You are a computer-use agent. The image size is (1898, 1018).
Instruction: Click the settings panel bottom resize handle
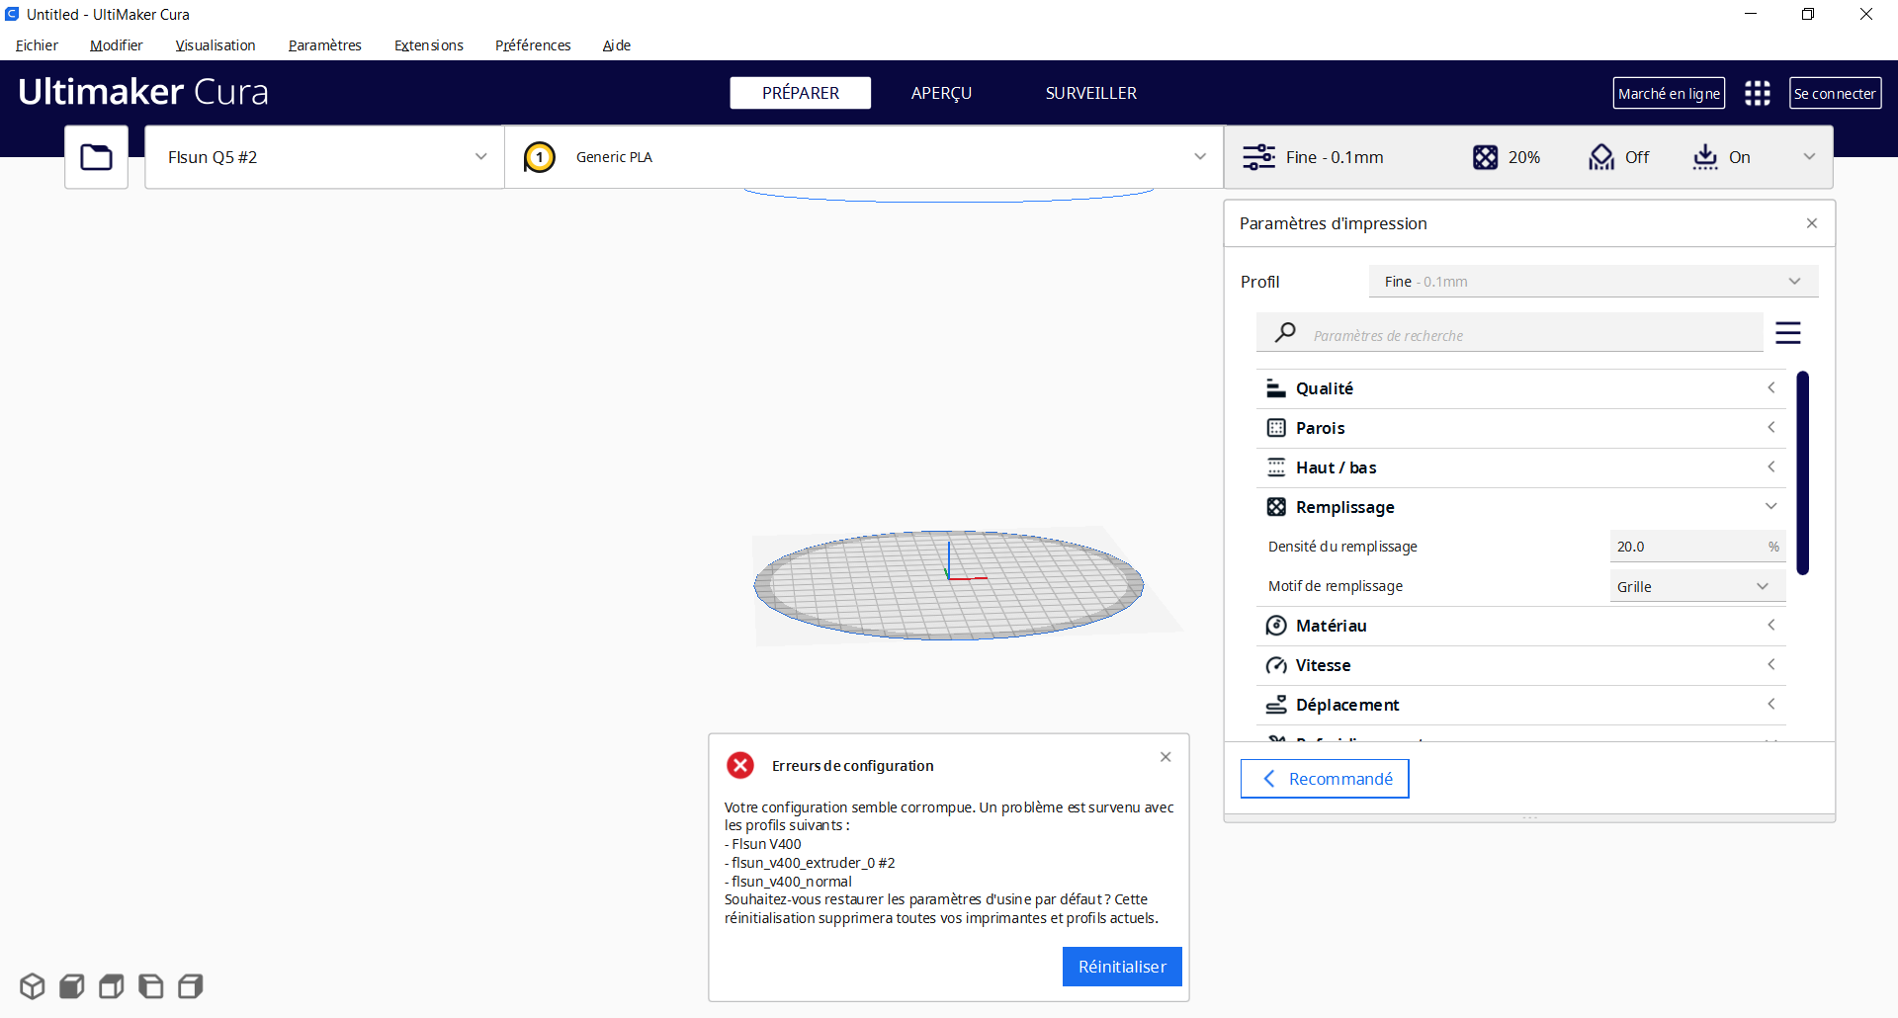[x=1529, y=817]
